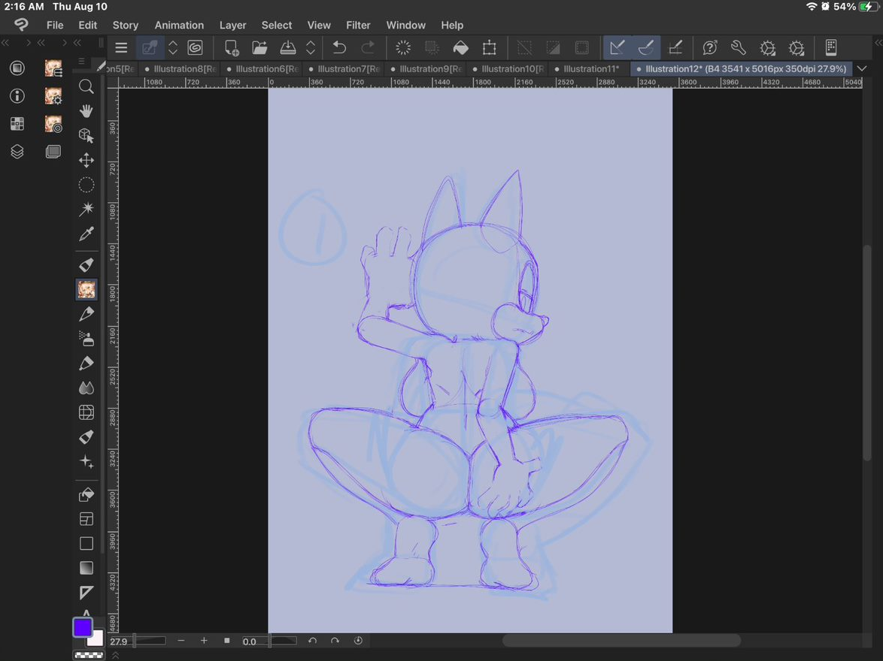This screenshot has height=661, width=883.
Task: Switch to the Illustration11 canvas tab
Action: [x=590, y=68]
